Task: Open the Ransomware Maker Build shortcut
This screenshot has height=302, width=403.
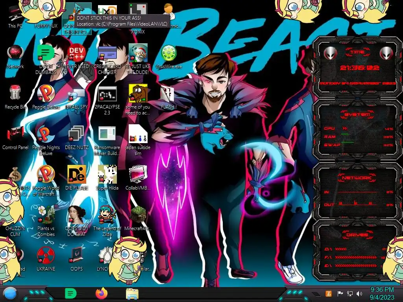Action: (107, 141)
